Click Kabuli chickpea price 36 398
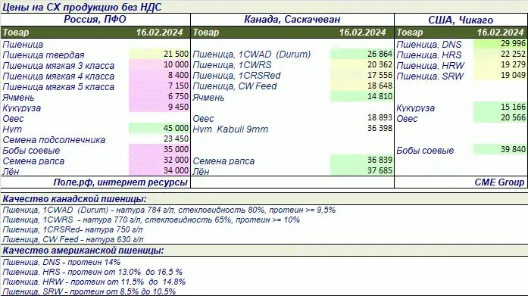This screenshot has height=296, width=528. click(x=380, y=128)
